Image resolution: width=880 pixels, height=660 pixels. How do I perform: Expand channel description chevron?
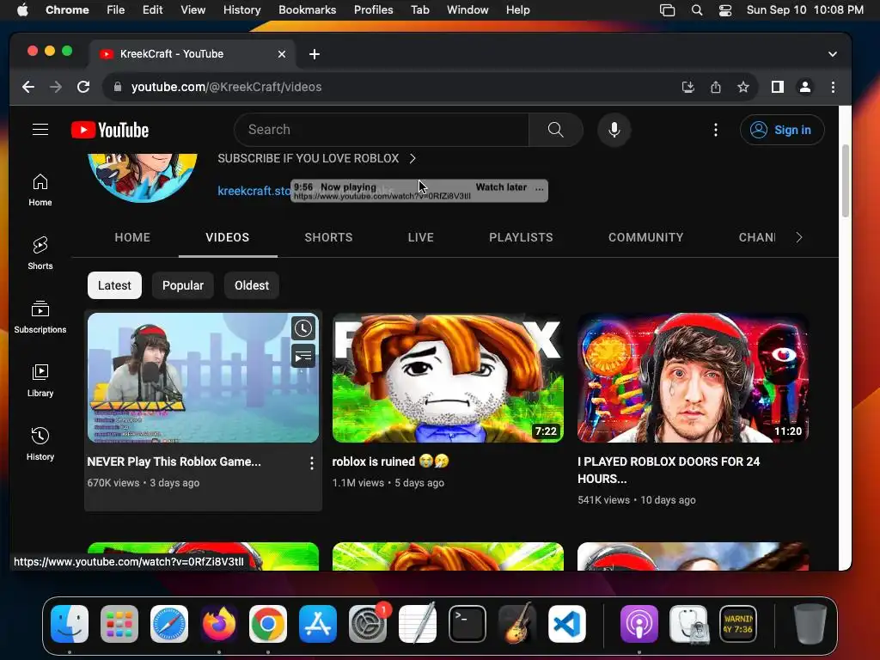412,158
